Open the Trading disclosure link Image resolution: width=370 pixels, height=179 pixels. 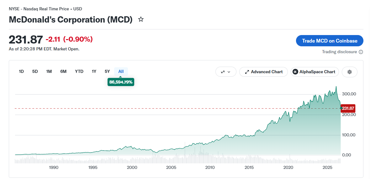tap(339, 52)
